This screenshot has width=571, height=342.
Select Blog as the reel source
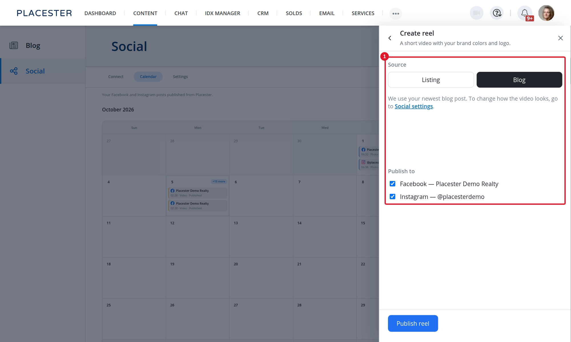(519, 80)
